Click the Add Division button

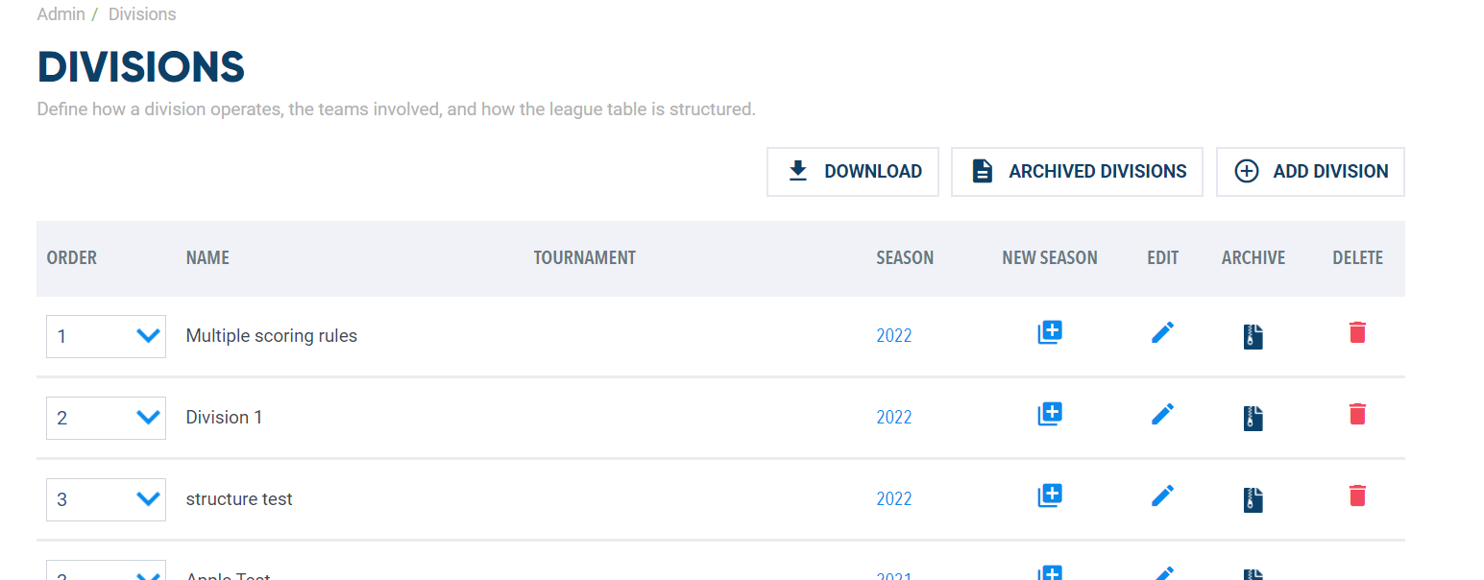[1310, 172]
